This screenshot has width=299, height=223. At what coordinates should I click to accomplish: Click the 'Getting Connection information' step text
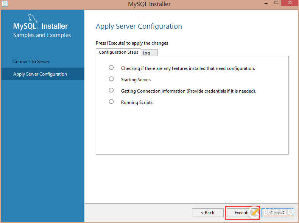click(188, 91)
